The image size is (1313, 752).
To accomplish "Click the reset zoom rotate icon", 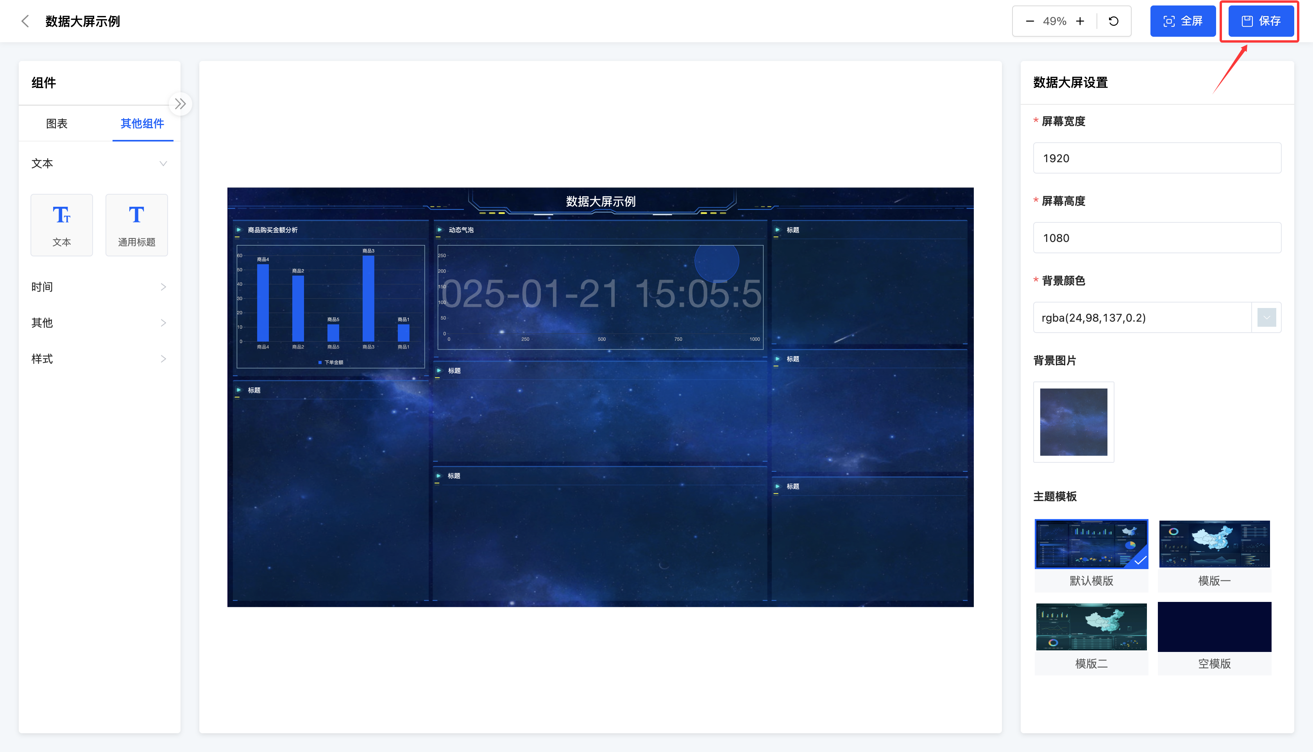I will point(1114,21).
